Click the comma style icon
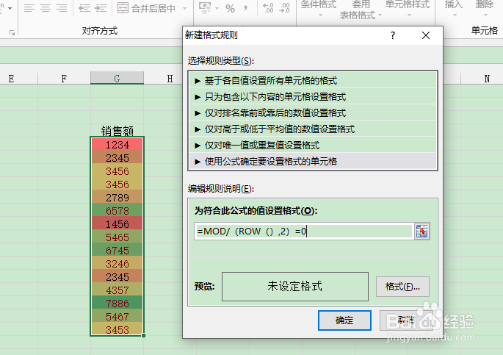The image size is (503, 355). 245,8
